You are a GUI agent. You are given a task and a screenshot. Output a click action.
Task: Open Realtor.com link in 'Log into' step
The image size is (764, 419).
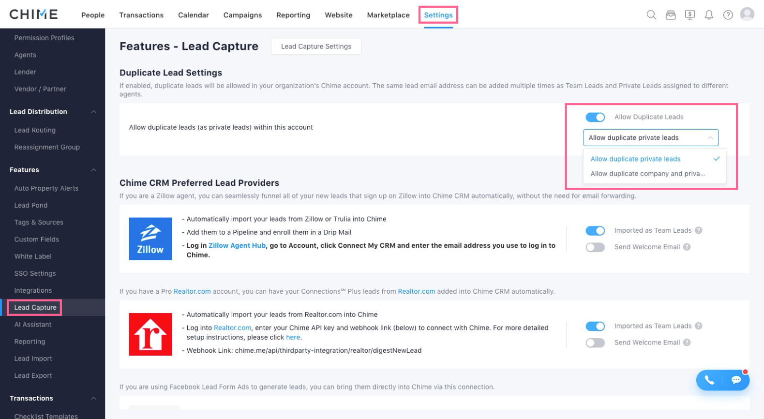[232, 328]
